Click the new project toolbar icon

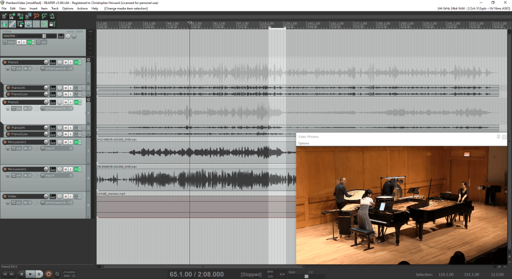click(x=4, y=16)
